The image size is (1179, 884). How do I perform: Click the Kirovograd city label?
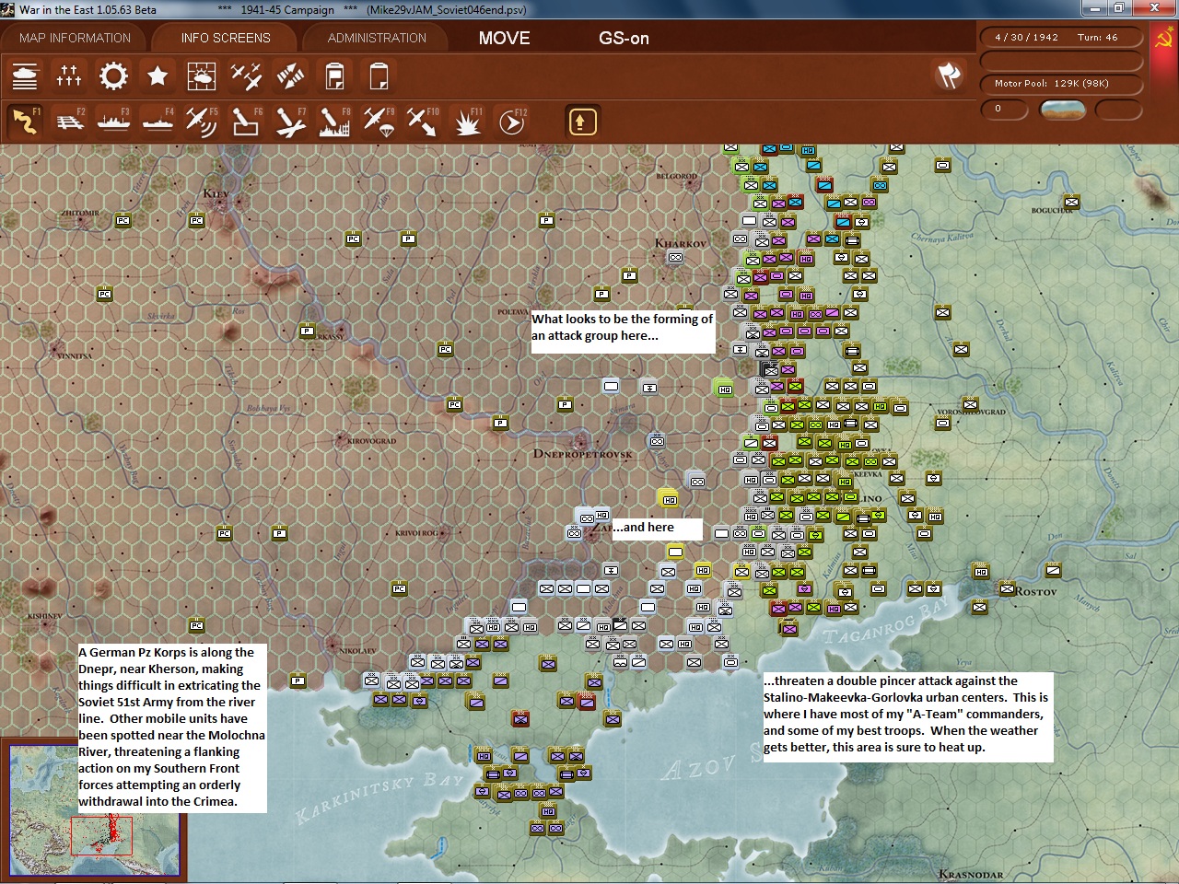click(x=372, y=441)
